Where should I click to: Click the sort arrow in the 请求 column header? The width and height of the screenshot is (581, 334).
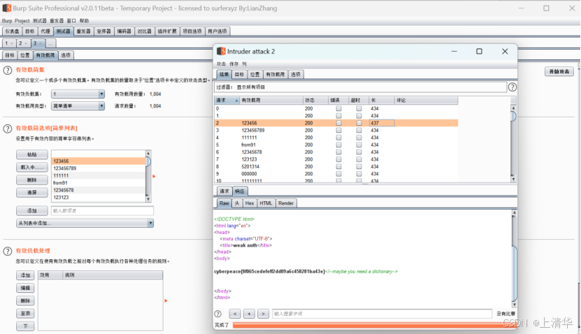236,101
